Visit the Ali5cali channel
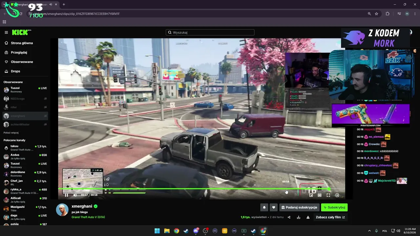 coord(25,200)
